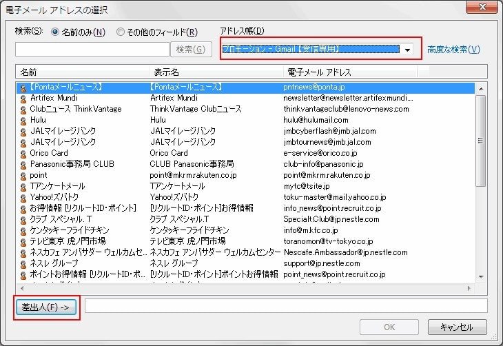Click the disabled OK button
The width and height of the screenshot is (503, 346).
[389, 327]
